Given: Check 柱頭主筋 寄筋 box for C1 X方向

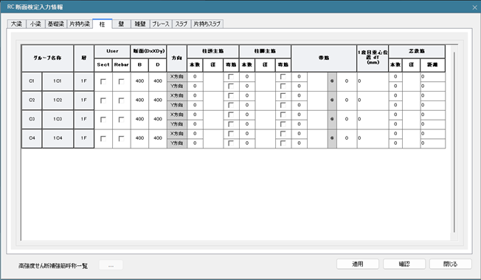Looking at the screenshot, I should click(231, 77).
